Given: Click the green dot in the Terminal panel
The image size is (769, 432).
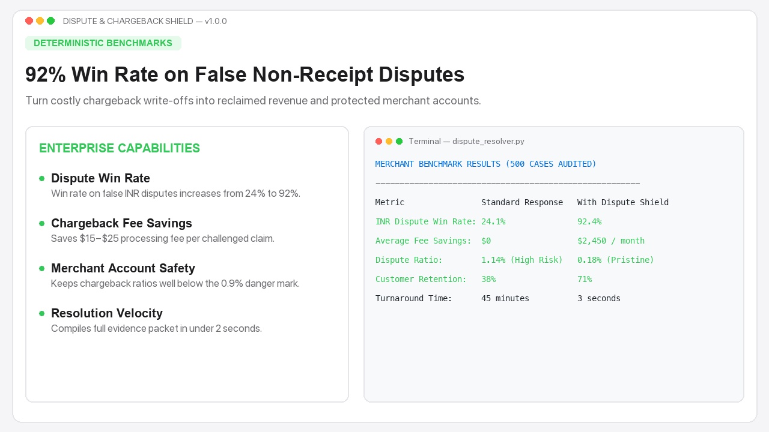Looking at the screenshot, I should (399, 142).
